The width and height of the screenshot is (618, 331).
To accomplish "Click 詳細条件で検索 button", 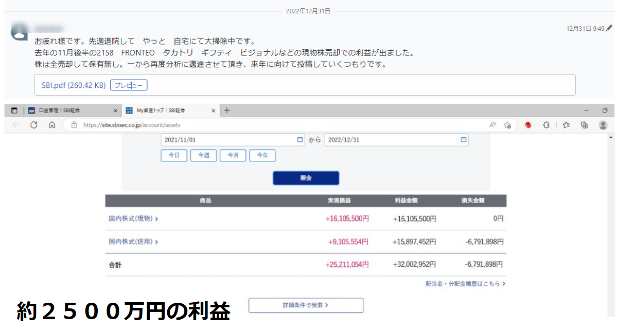I will pos(306,305).
